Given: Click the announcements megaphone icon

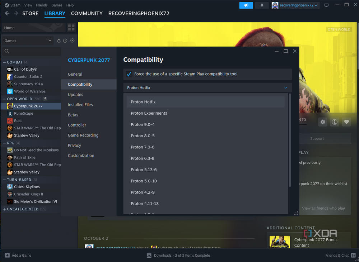Looking at the screenshot, I should [246, 5].
